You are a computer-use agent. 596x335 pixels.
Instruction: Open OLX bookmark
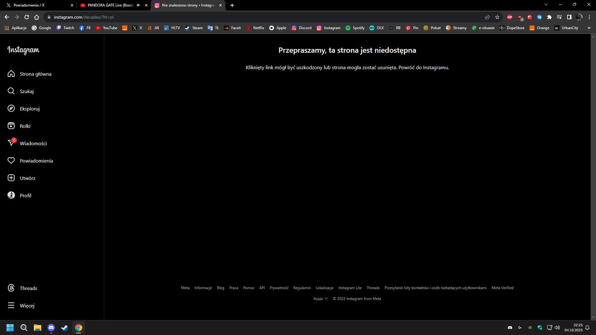click(376, 28)
